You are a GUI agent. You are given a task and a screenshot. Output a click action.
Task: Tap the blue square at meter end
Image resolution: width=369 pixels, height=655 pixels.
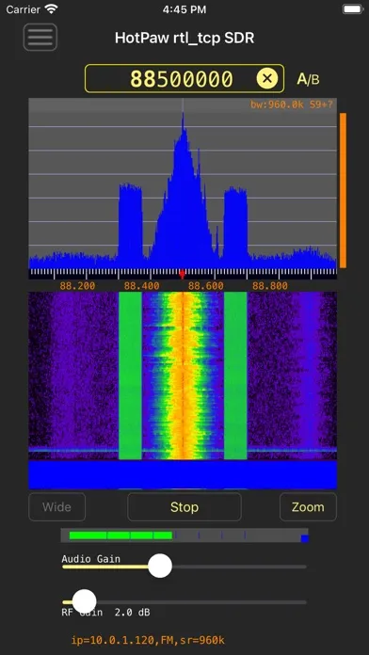pos(305,538)
